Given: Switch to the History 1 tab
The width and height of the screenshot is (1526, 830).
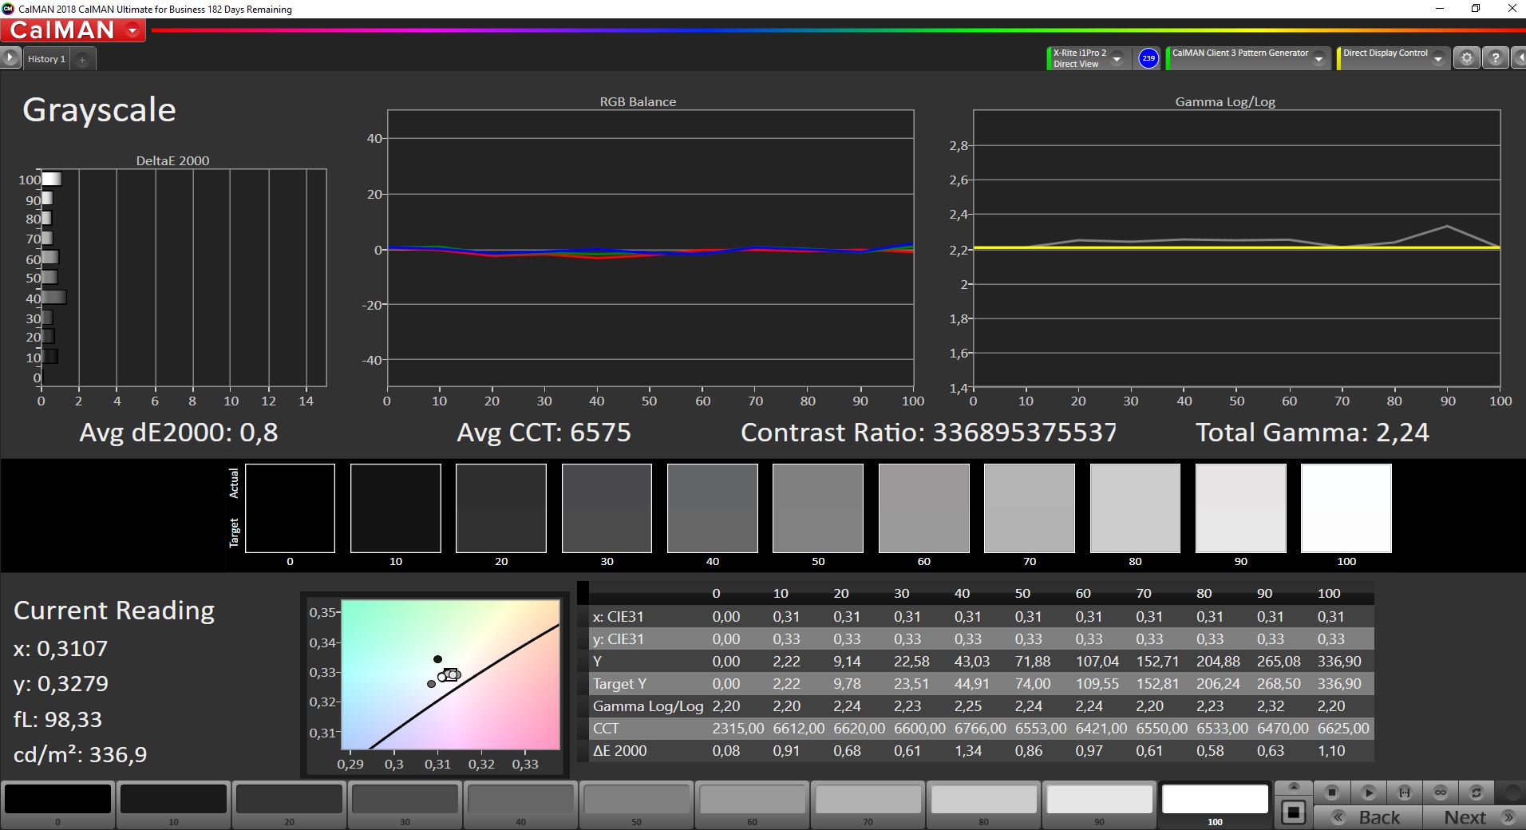Looking at the screenshot, I should [46, 59].
